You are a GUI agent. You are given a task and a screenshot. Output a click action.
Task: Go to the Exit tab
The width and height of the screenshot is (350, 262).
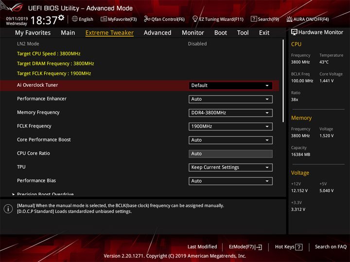click(264, 33)
